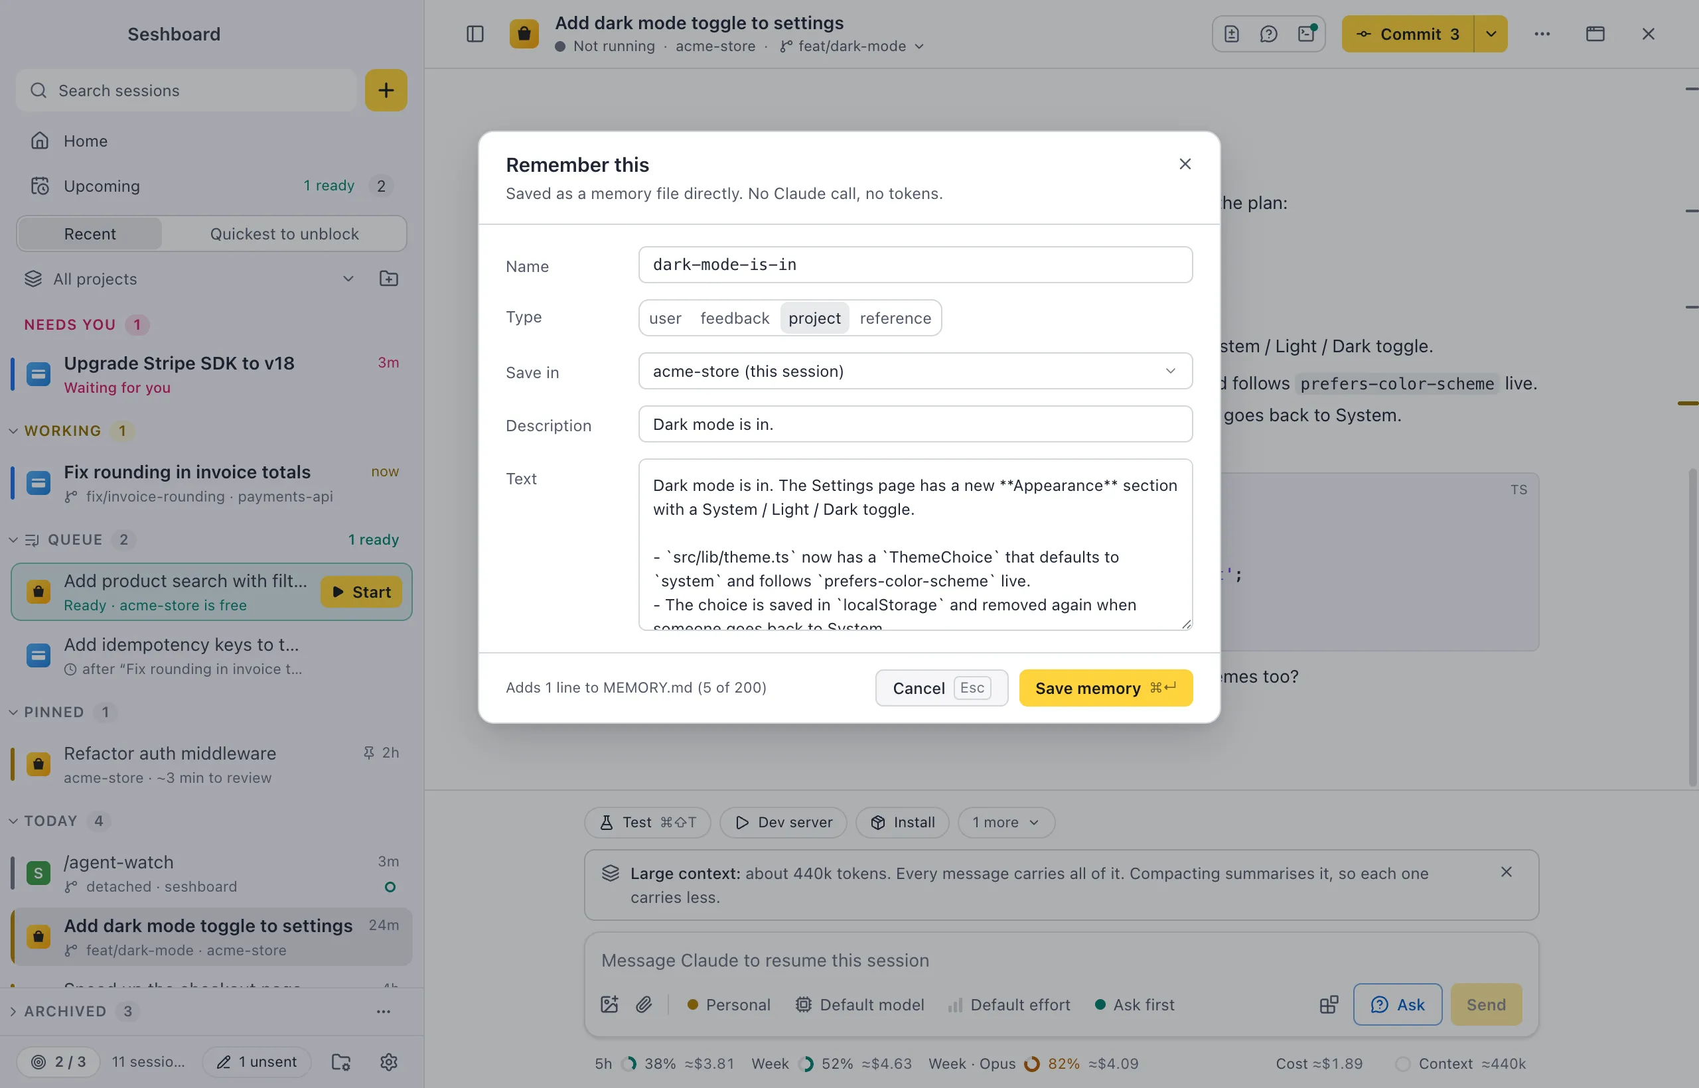Open settings gear in sidebar footer
1699x1088 pixels.
coord(389,1061)
